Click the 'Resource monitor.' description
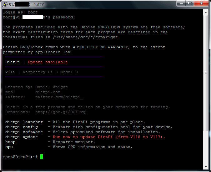 tap(74, 142)
